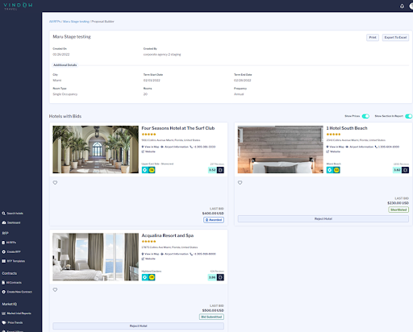
Task: Click Airport Information for Four Seasons
Action: point(174,147)
